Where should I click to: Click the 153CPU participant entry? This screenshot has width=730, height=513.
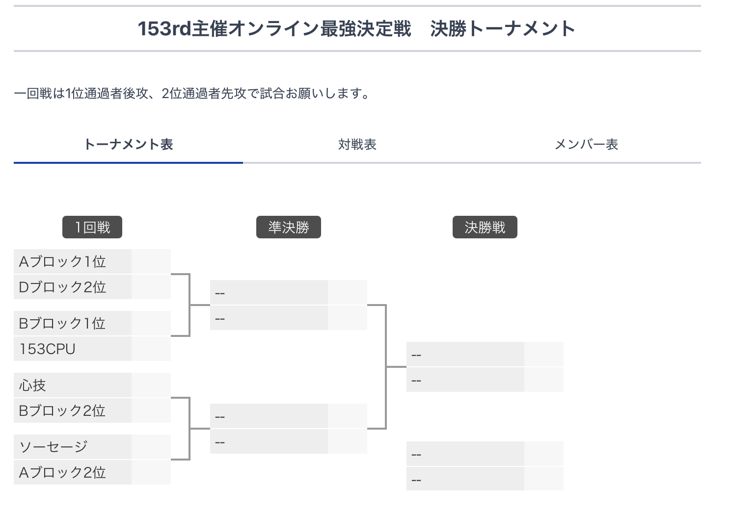click(x=73, y=349)
